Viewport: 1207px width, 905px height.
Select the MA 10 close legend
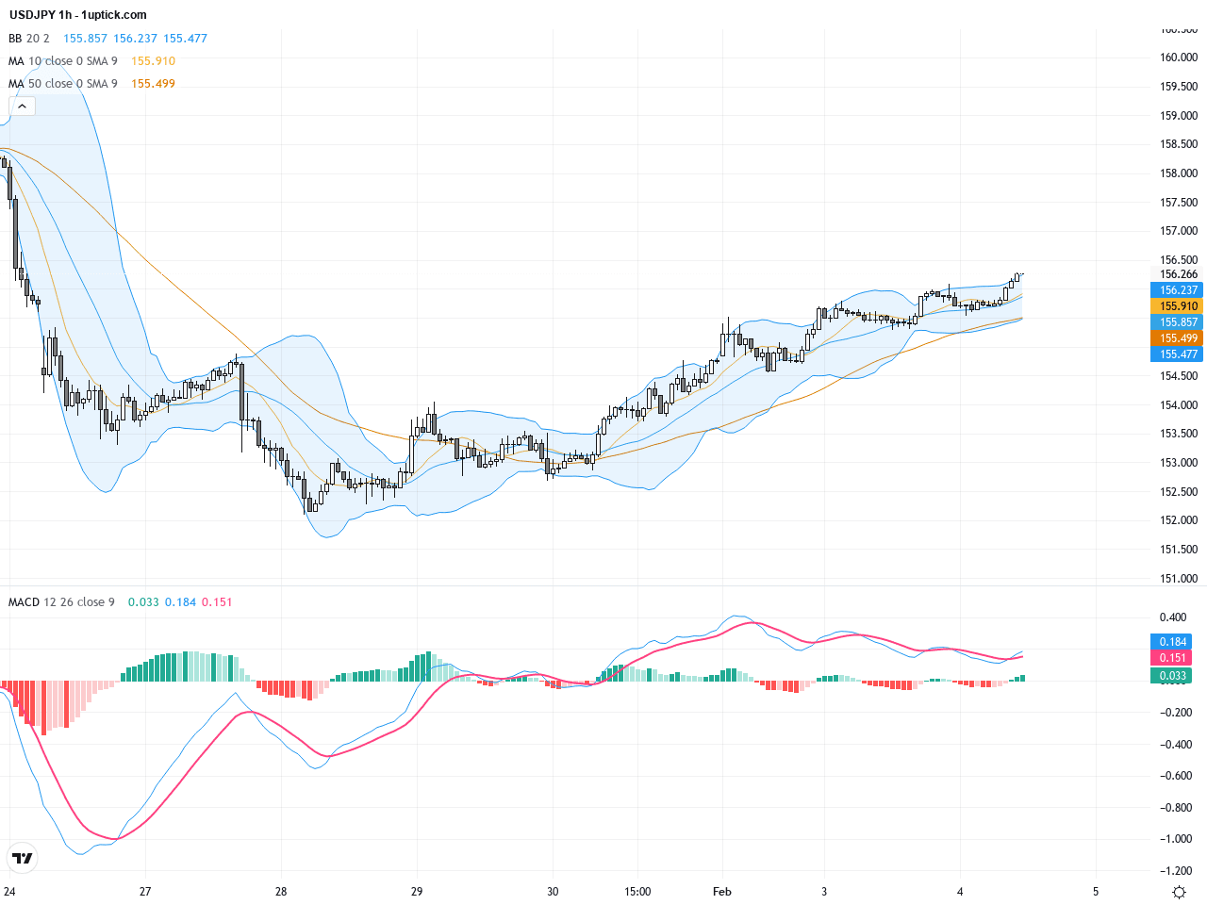[63, 61]
